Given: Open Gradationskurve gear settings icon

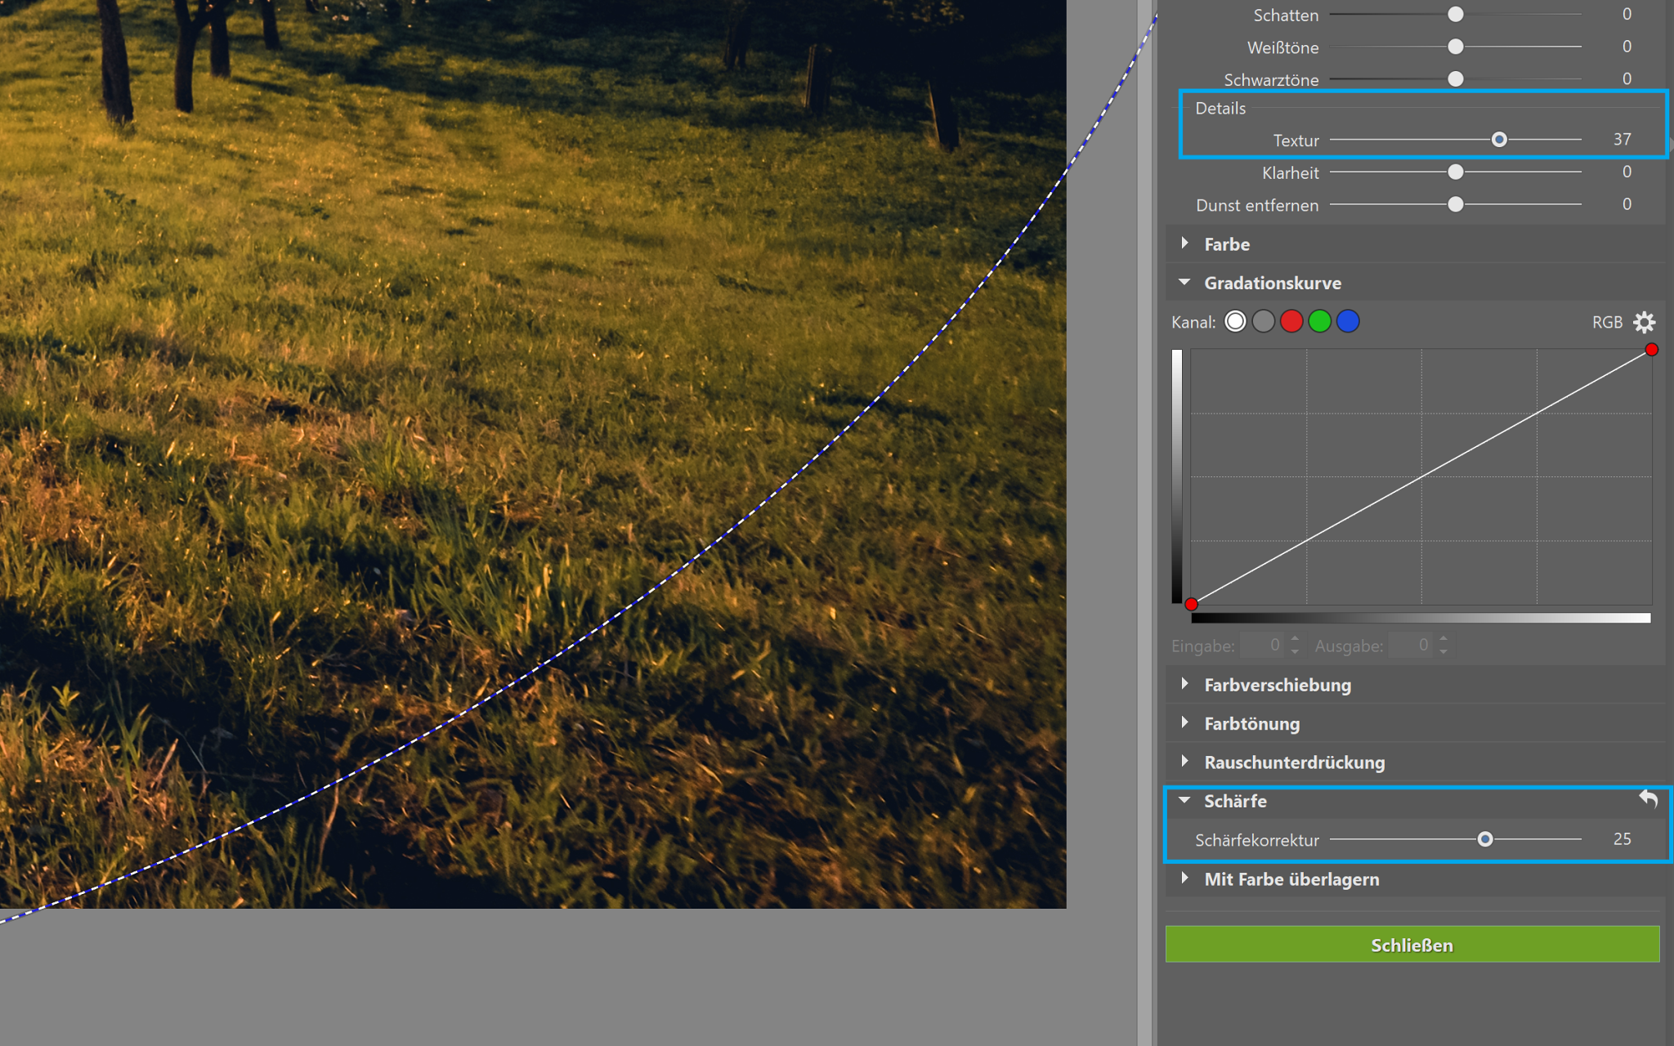Looking at the screenshot, I should click(1644, 322).
